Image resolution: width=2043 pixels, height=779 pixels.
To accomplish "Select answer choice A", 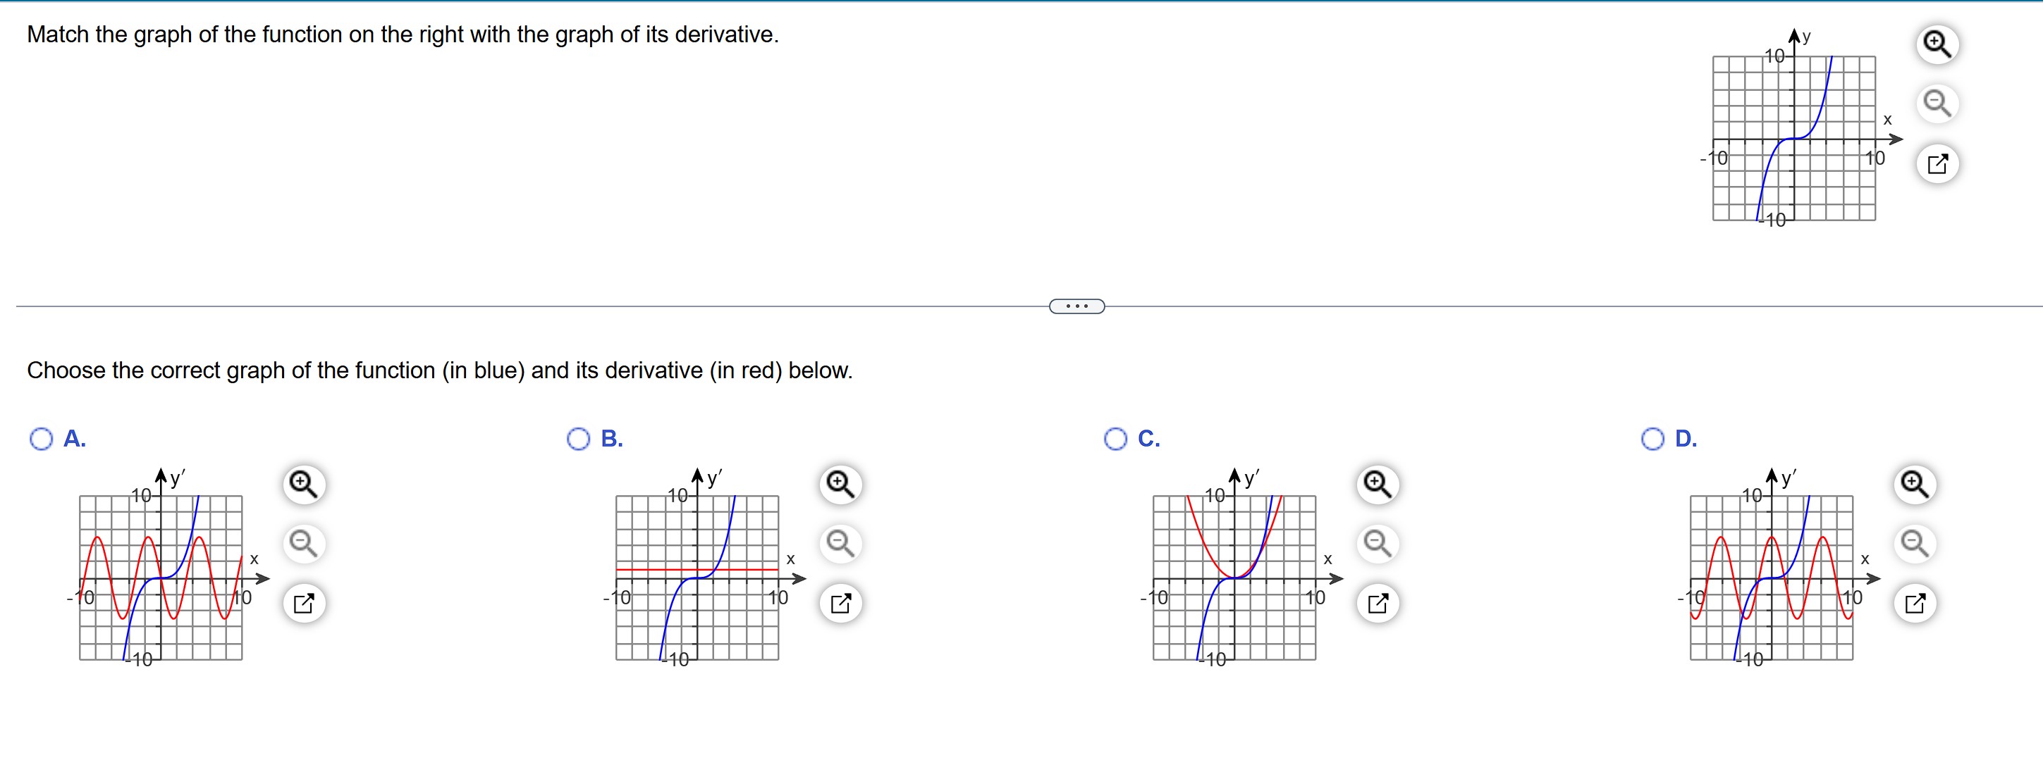I will click(x=41, y=437).
